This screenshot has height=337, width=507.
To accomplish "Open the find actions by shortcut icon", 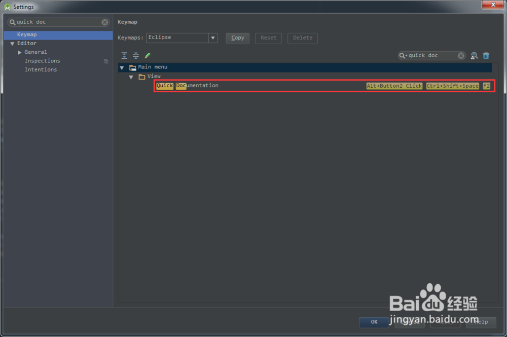I will 474,55.
